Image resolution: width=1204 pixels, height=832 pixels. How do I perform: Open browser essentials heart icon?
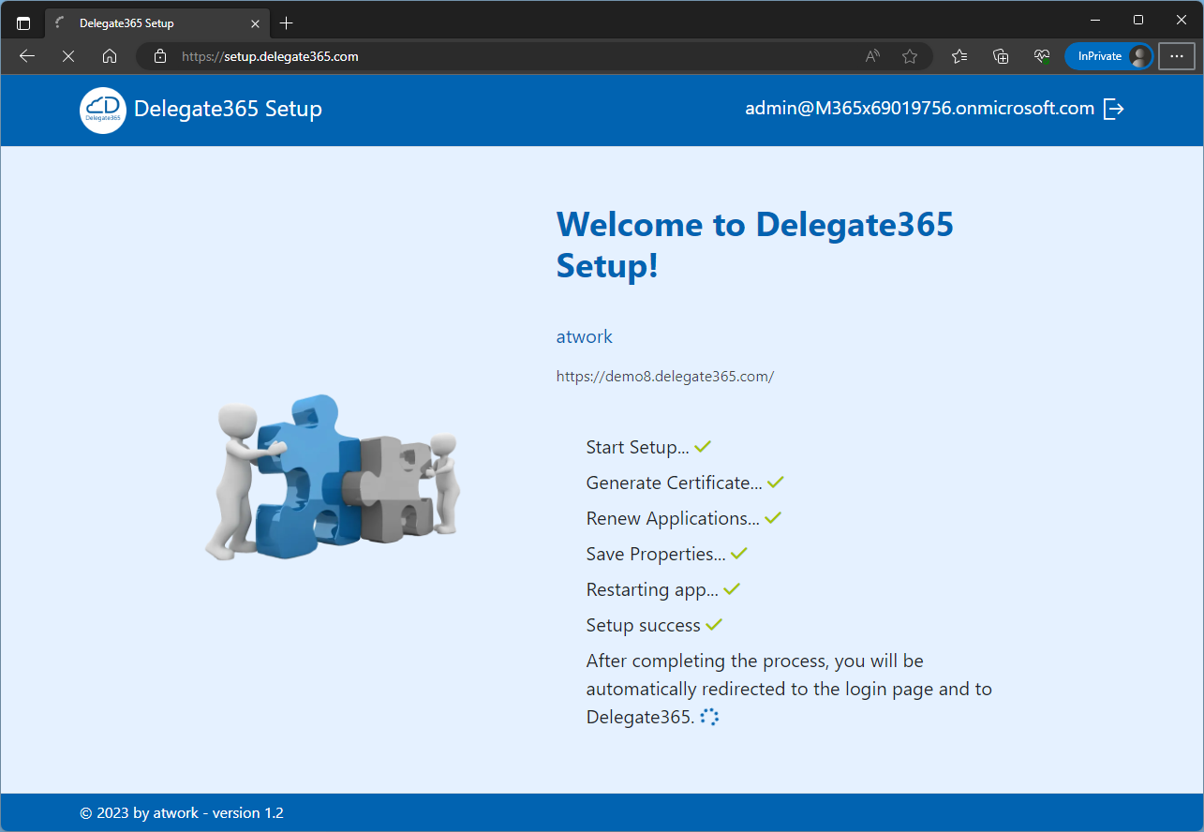tap(1041, 56)
